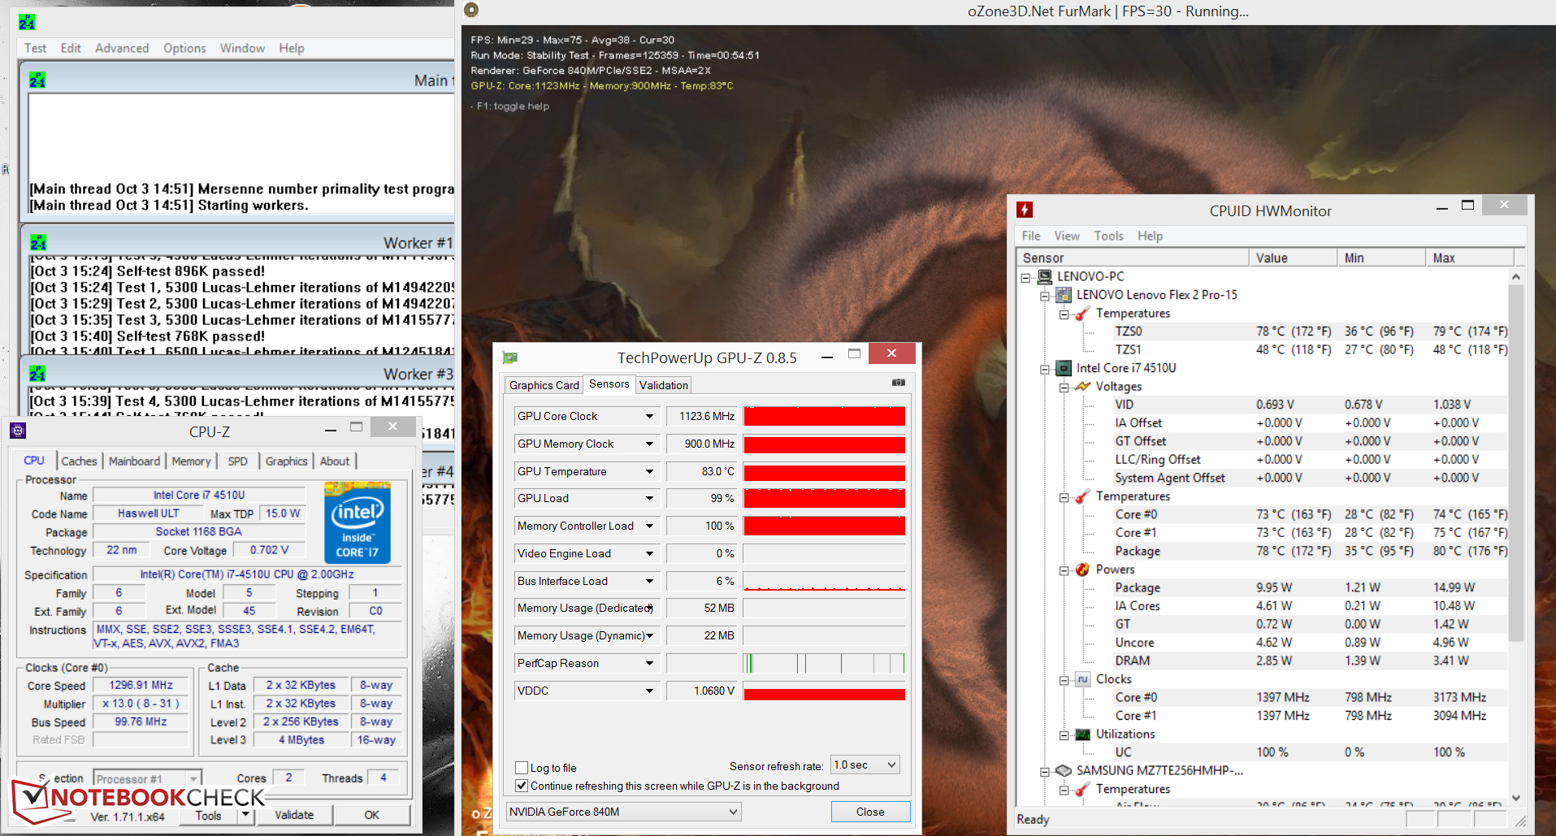Open the HWMonitor View menu
The width and height of the screenshot is (1556, 836).
coord(1067,236)
